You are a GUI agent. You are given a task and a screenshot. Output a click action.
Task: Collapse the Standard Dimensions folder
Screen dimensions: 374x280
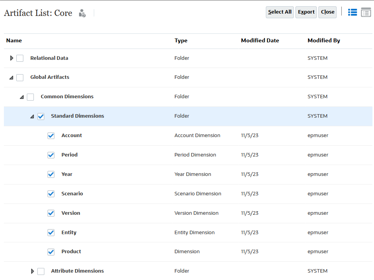point(32,117)
